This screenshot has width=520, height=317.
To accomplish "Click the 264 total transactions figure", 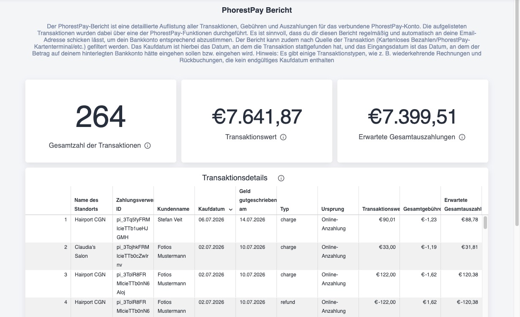I will coord(101,117).
